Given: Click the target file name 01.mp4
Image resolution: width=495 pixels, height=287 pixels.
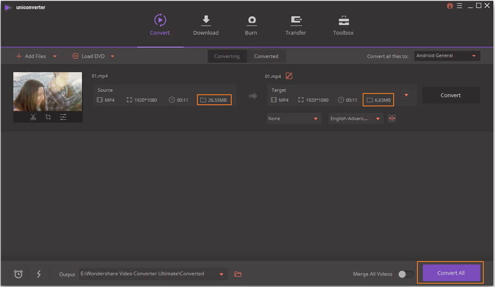Looking at the screenshot, I should click(273, 76).
